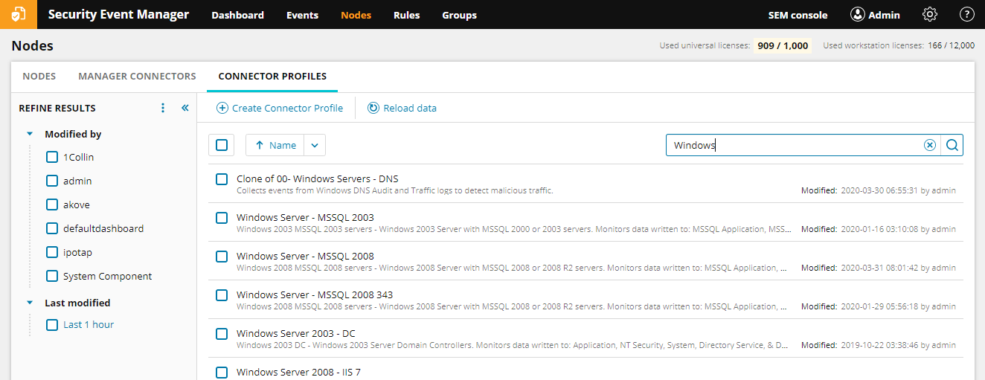Open the Events menu

pos(302,15)
